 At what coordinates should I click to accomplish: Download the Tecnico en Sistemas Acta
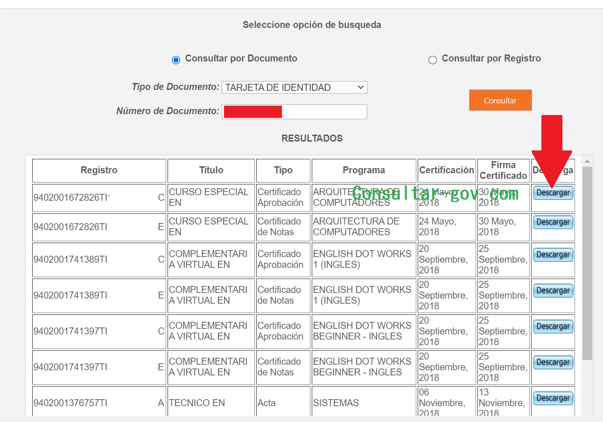(553, 398)
